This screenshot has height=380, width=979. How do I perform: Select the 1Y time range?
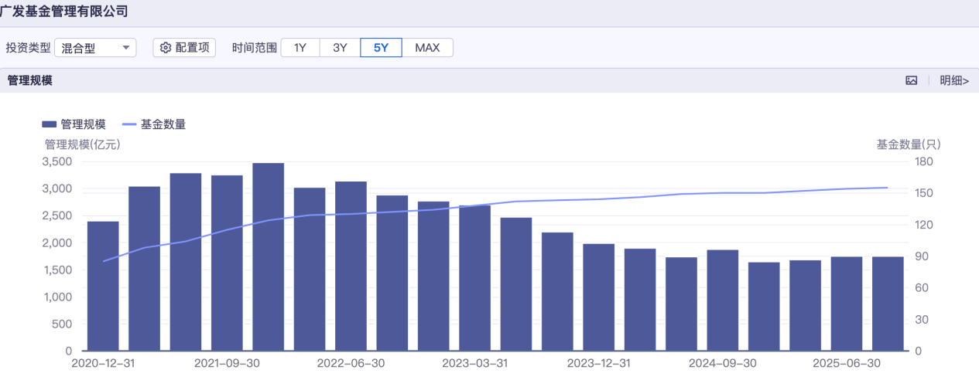(300, 48)
